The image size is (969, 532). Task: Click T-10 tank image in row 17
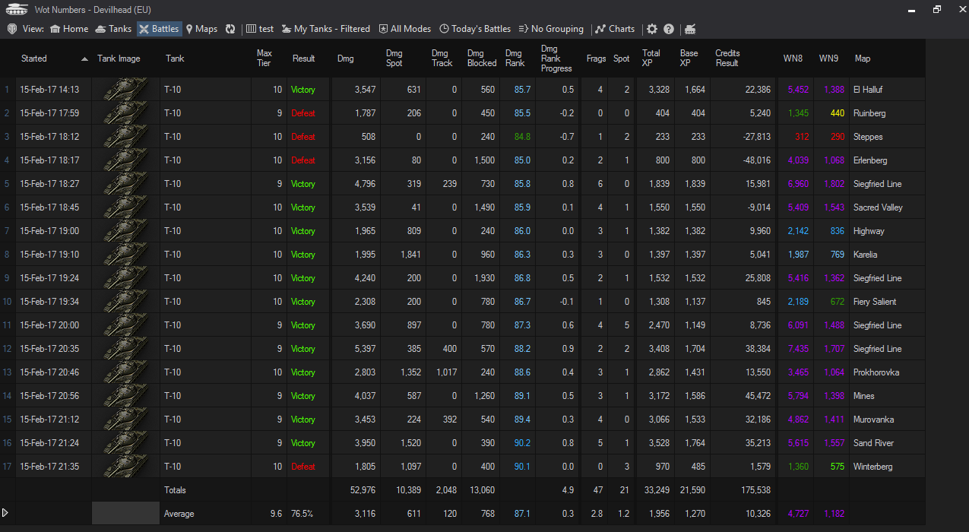(x=126, y=467)
